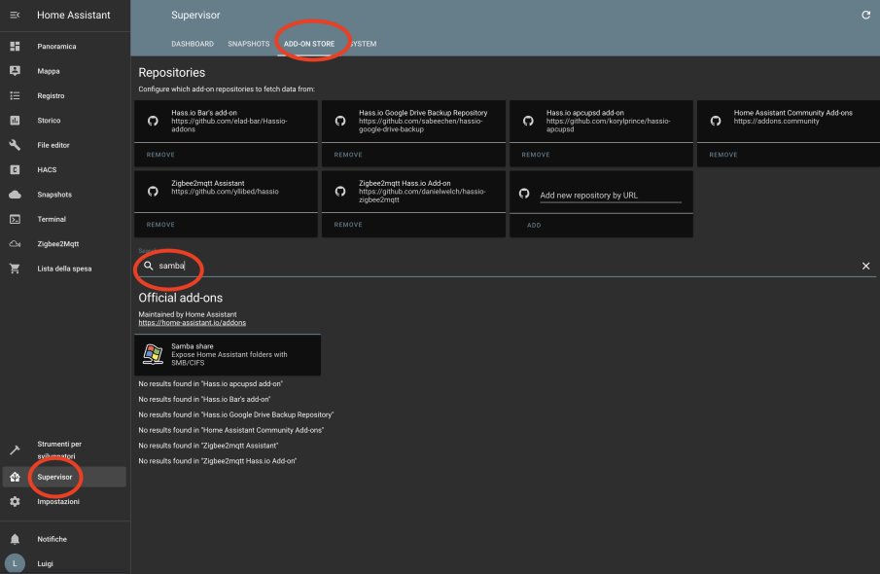The image size is (880, 574).
Task: Open the Samba share add-on card
Action: [228, 354]
